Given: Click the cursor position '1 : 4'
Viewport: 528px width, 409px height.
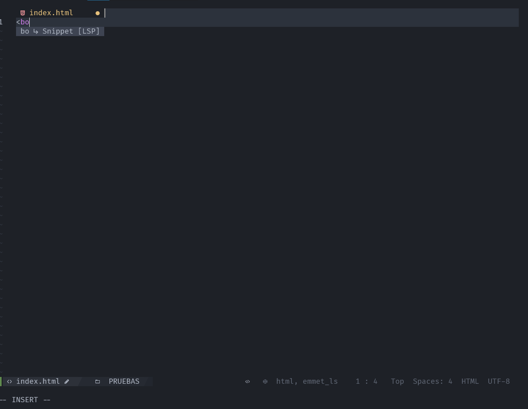Looking at the screenshot, I should point(366,381).
